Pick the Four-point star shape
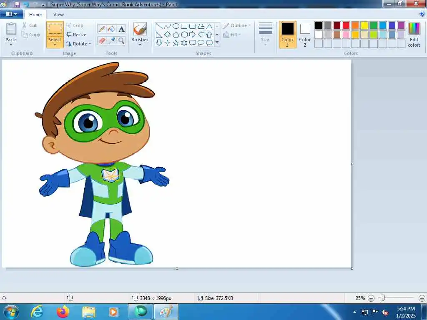Screen dimensions: 427x320 click(168, 43)
